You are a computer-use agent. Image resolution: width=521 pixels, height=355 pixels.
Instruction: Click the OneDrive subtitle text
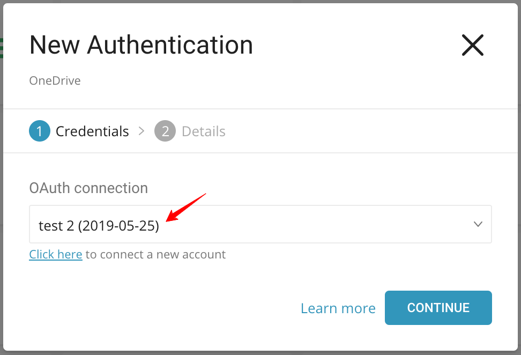pyautogui.click(x=55, y=81)
